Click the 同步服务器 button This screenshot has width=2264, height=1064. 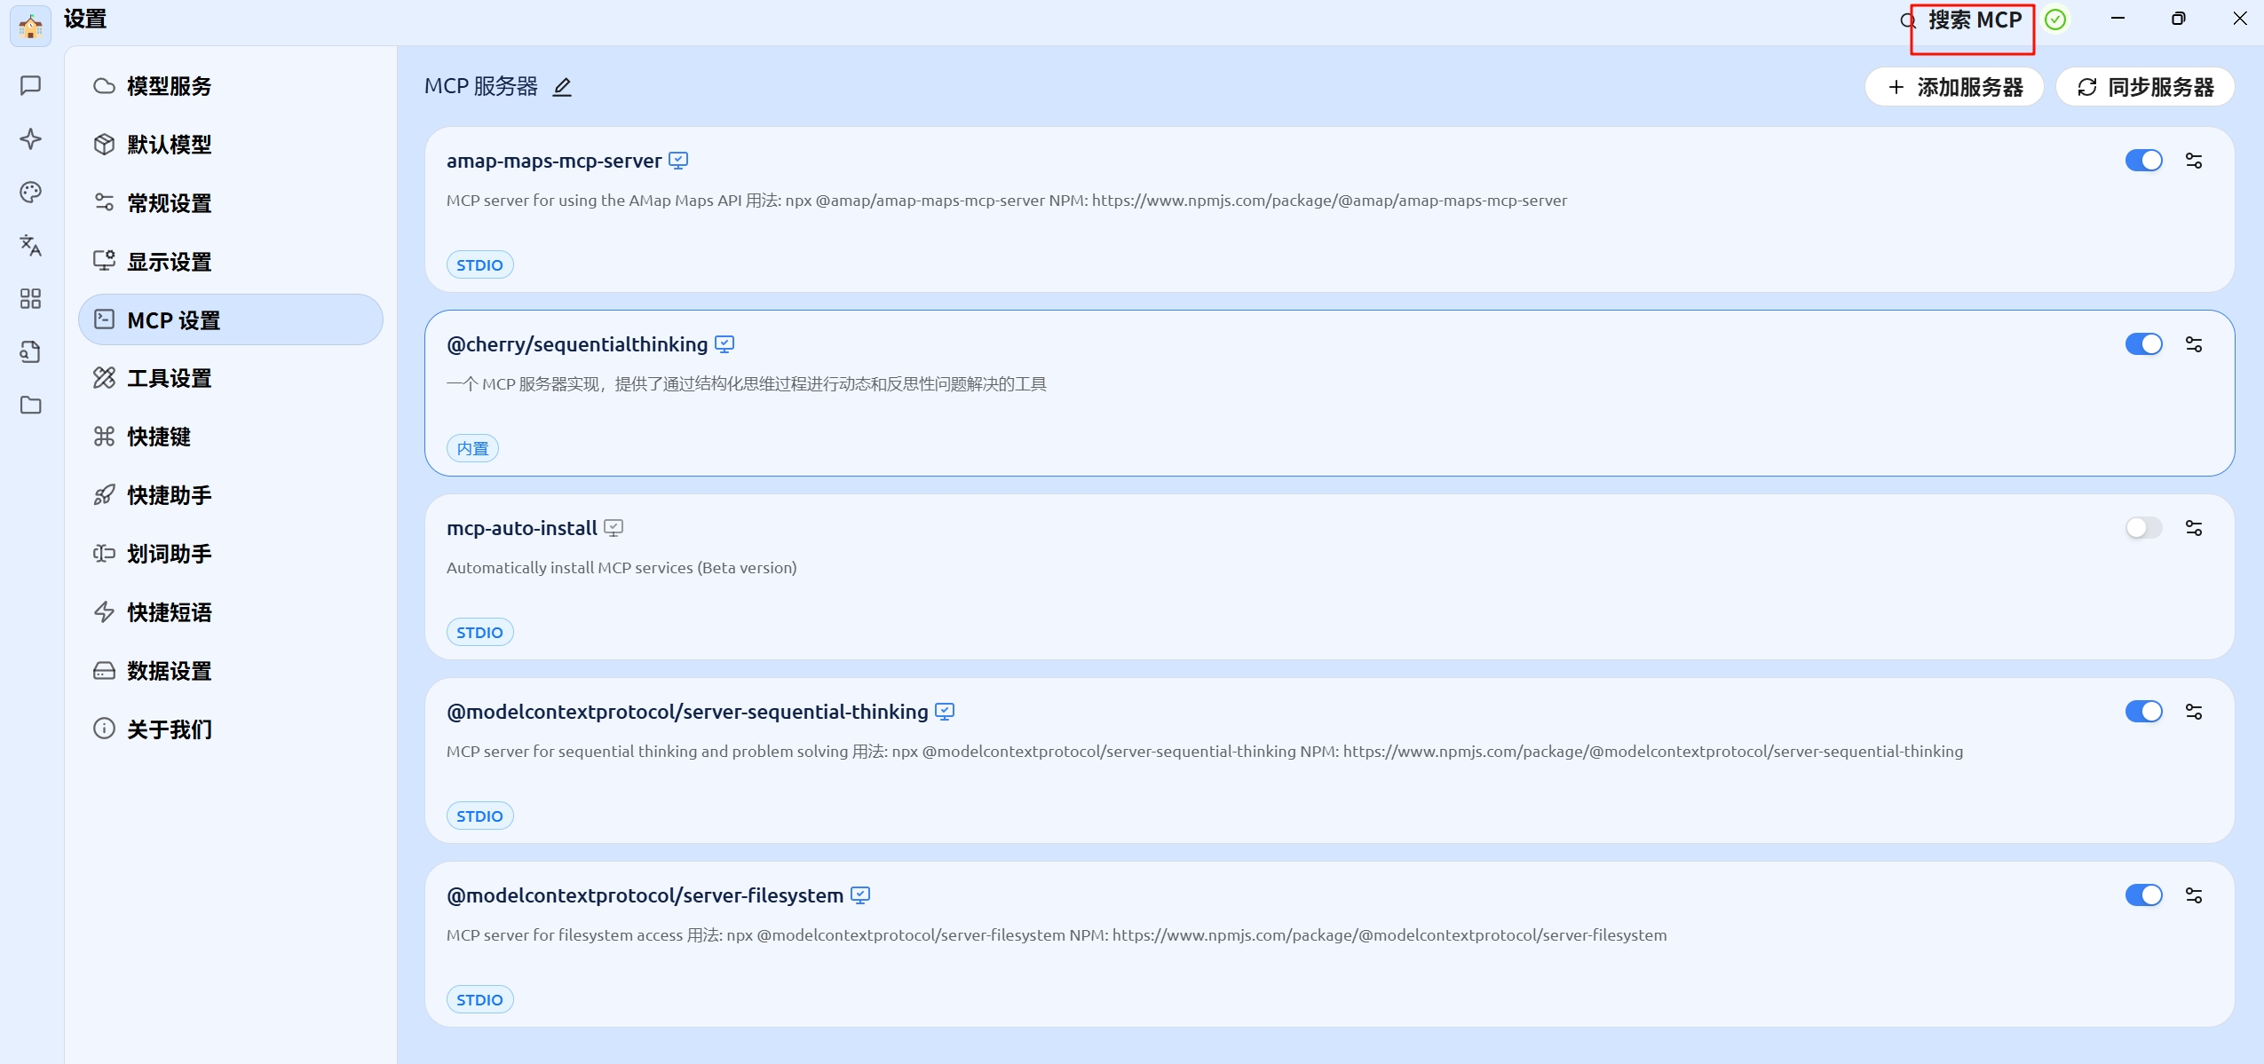pyautogui.click(x=2145, y=87)
